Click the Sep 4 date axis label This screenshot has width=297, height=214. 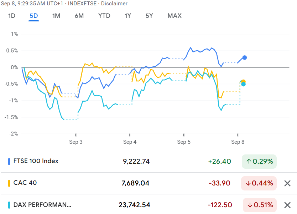pyautogui.click(x=130, y=142)
